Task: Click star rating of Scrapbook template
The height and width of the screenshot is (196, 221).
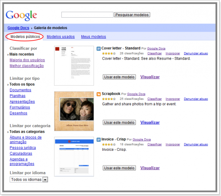Action: tap(109, 99)
